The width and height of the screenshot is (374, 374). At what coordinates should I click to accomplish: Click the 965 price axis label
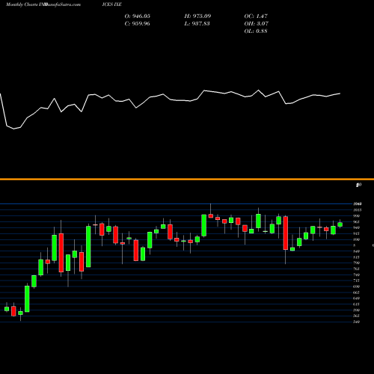click(x=357, y=221)
